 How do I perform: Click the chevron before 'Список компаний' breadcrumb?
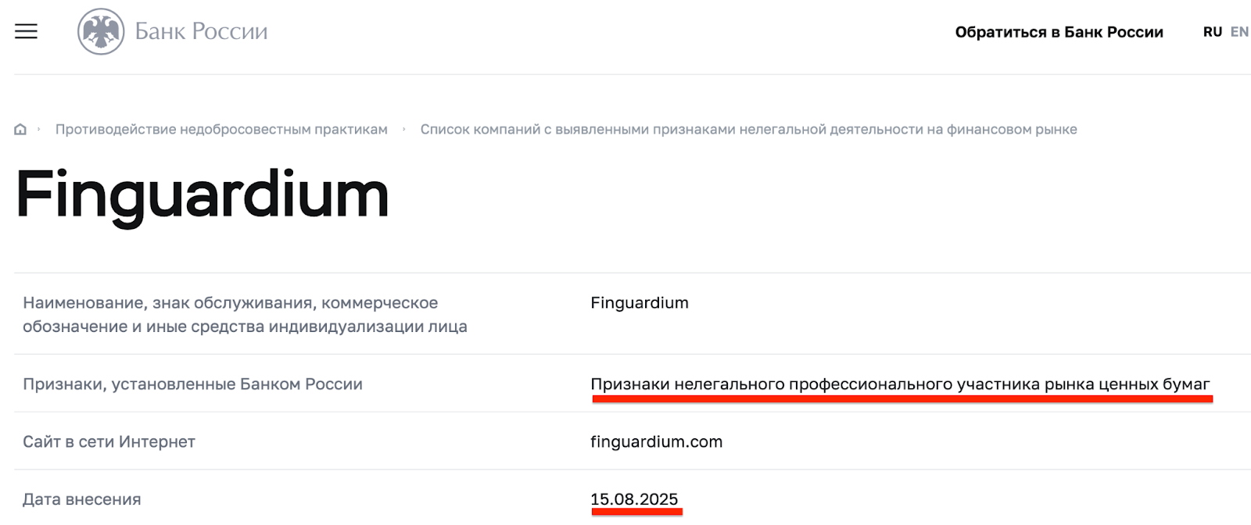click(404, 129)
